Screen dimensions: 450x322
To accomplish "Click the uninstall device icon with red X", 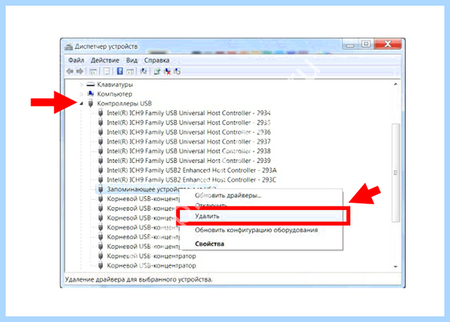I will tap(167, 71).
